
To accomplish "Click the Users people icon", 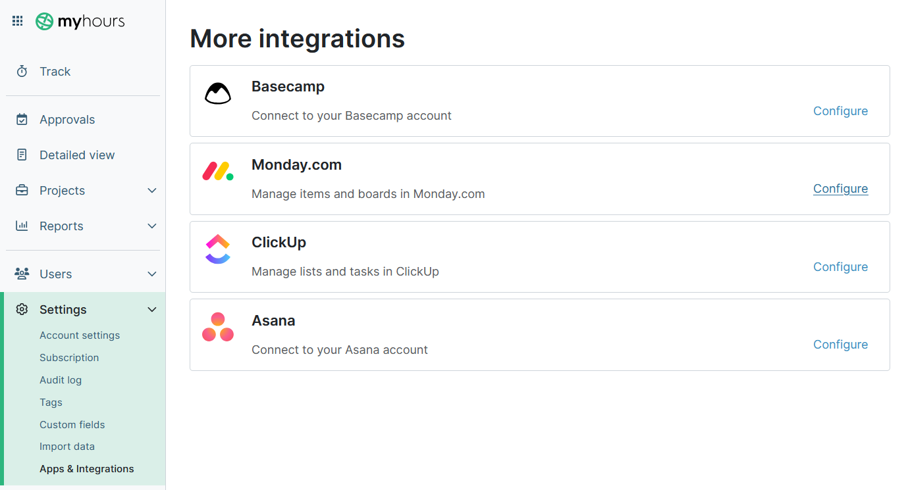I will coord(22,274).
